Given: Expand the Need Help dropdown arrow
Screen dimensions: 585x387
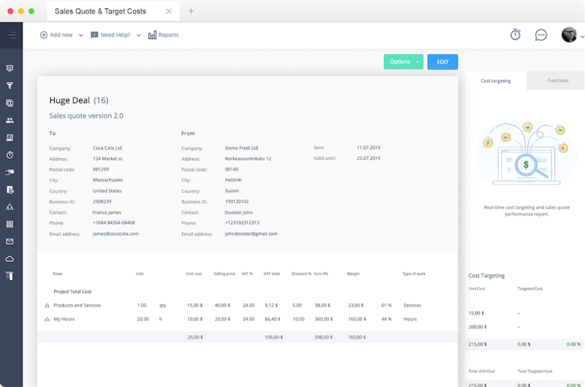Looking at the screenshot, I should (138, 35).
